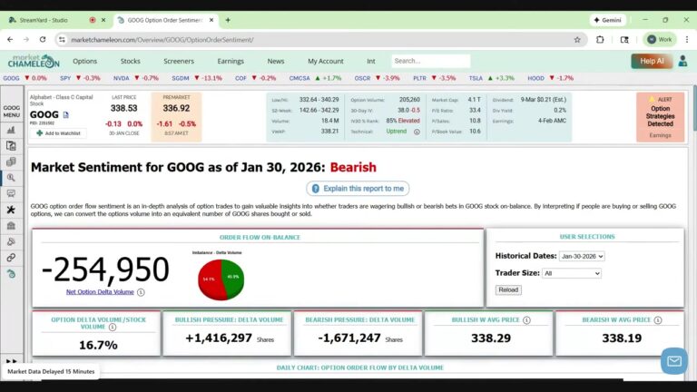Open the user profile icon

pyautogui.click(x=682, y=61)
